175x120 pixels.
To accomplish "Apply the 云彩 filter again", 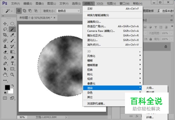I will [x=113, y=9].
